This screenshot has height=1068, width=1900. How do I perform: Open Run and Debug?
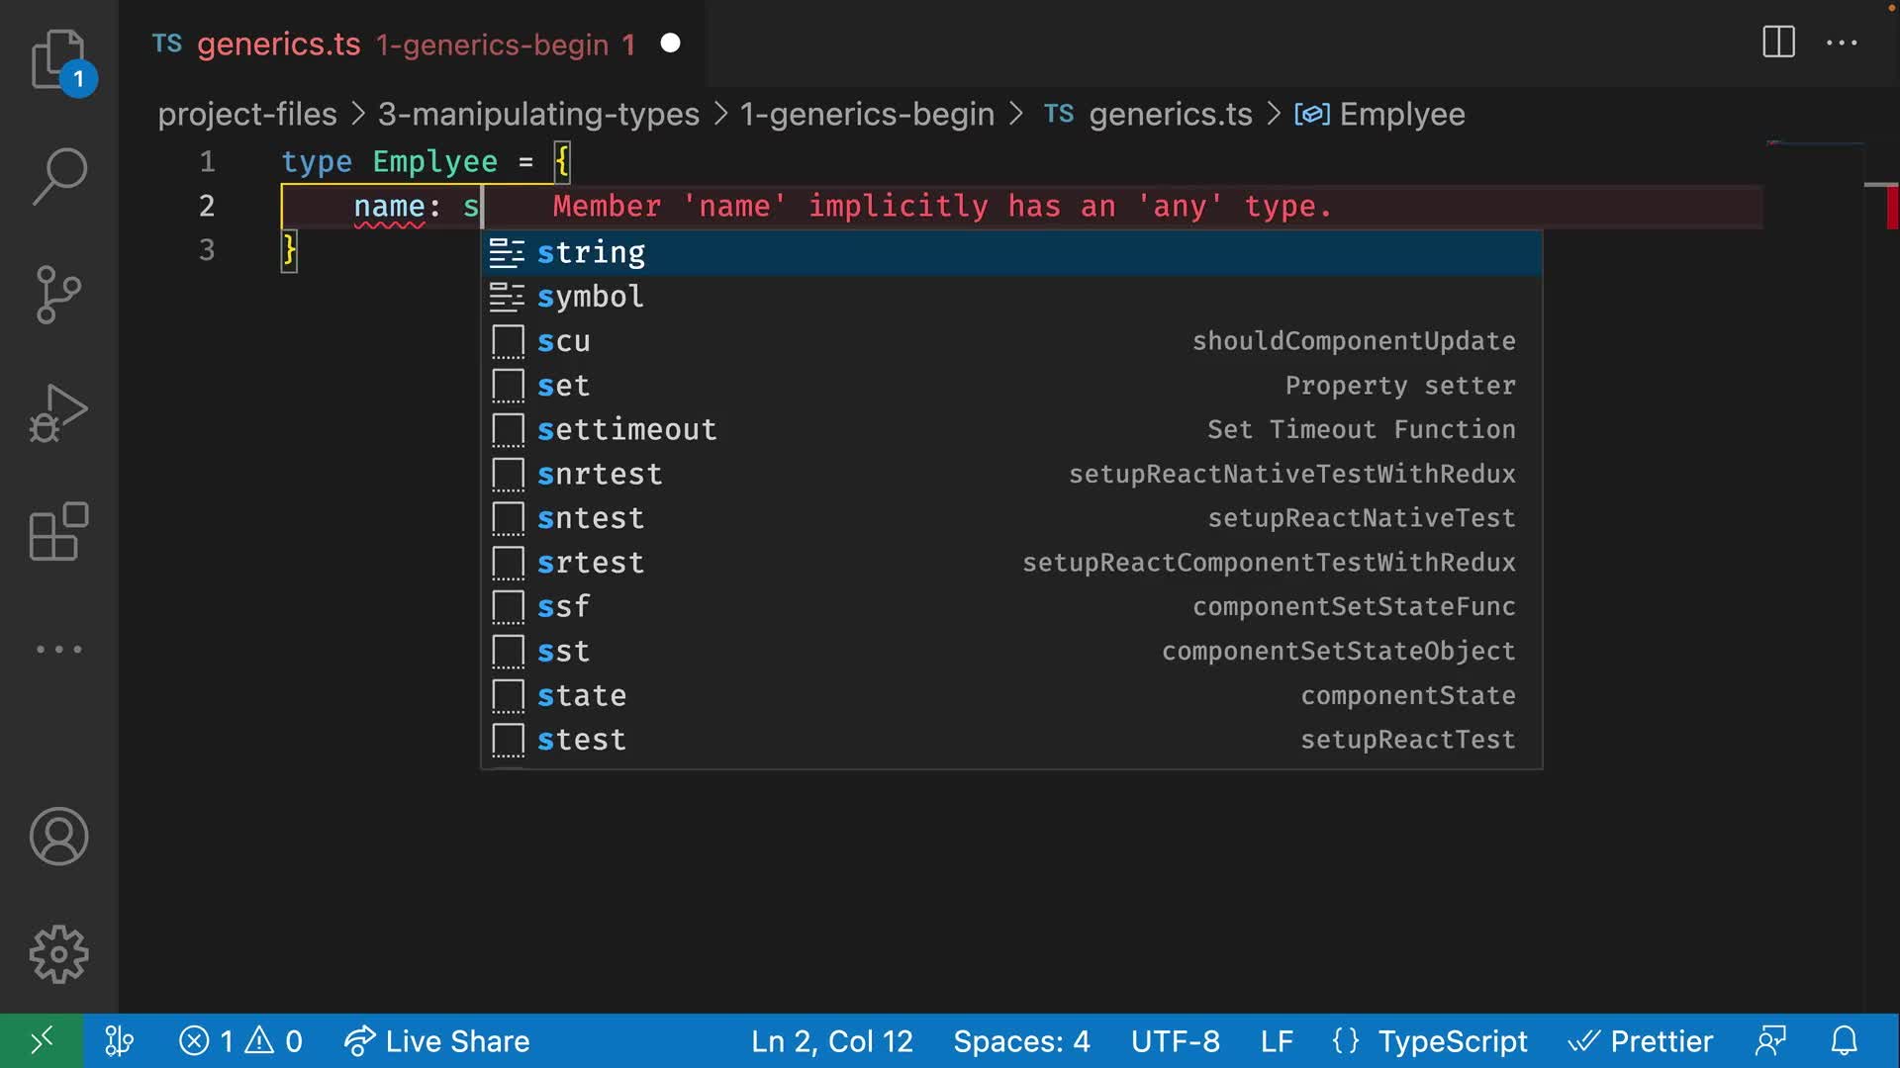click(59, 413)
